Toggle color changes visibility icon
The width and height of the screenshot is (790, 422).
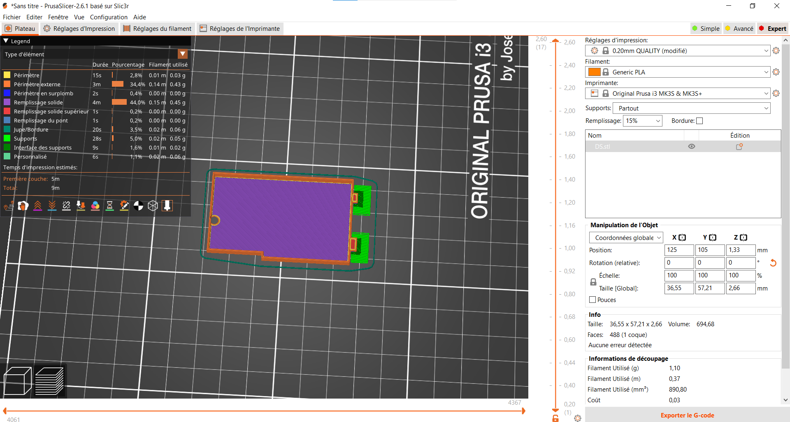[95, 206]
